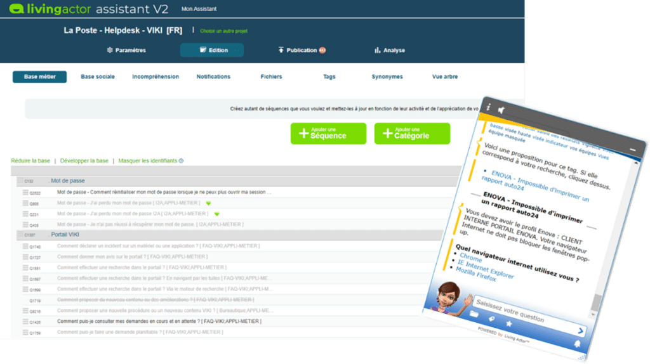
Task: Choose Mozilla Firefox in the chat
Action: pos(476,274)
